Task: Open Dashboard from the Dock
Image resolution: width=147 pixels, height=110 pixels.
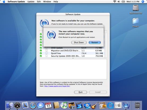Action: click(x=17, y=106)
